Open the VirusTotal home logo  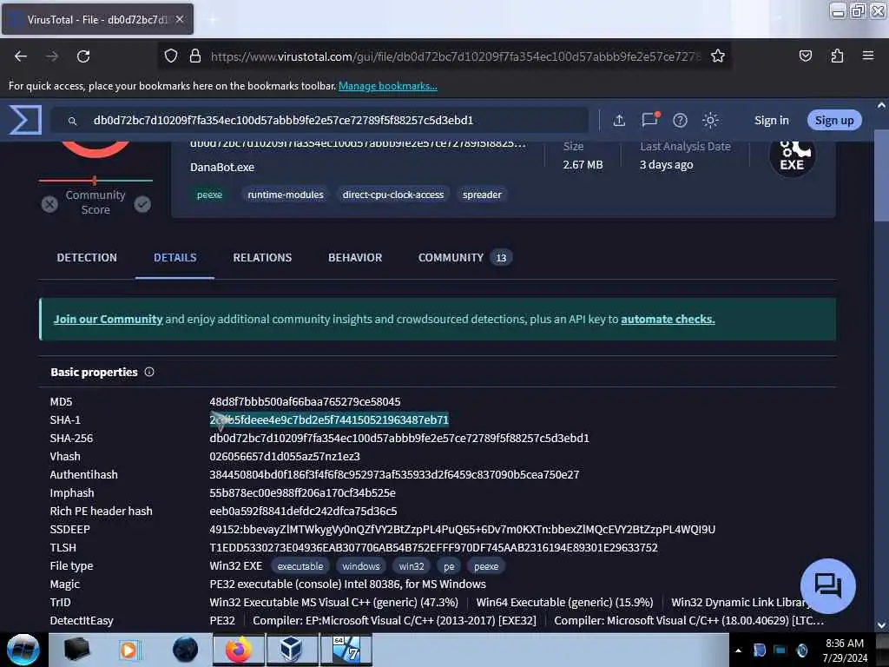coord(25,120)
